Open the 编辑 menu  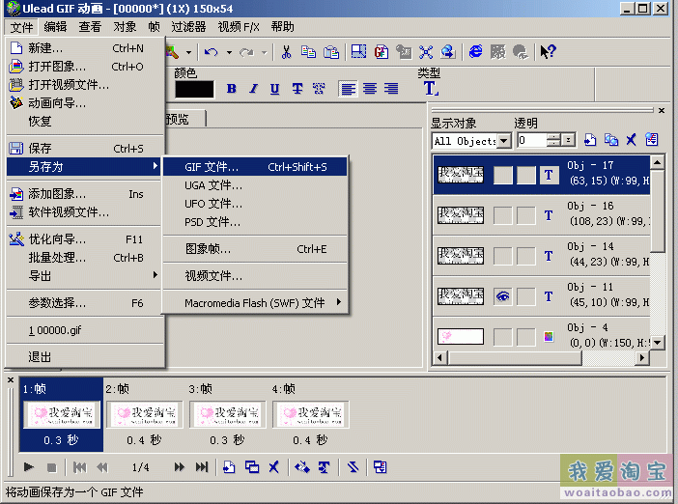coord(55,27)
